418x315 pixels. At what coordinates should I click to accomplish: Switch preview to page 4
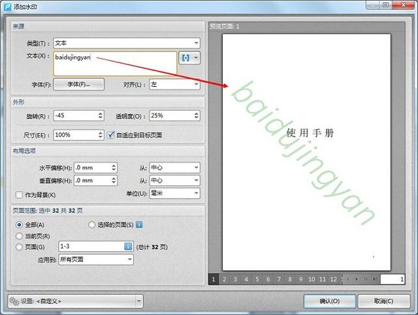point(246,279)
